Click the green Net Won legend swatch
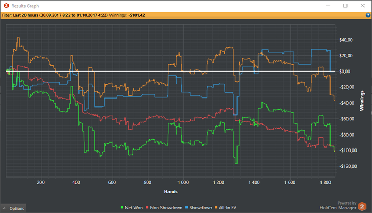Screen dimensions: 372x213 pos(122,208)
